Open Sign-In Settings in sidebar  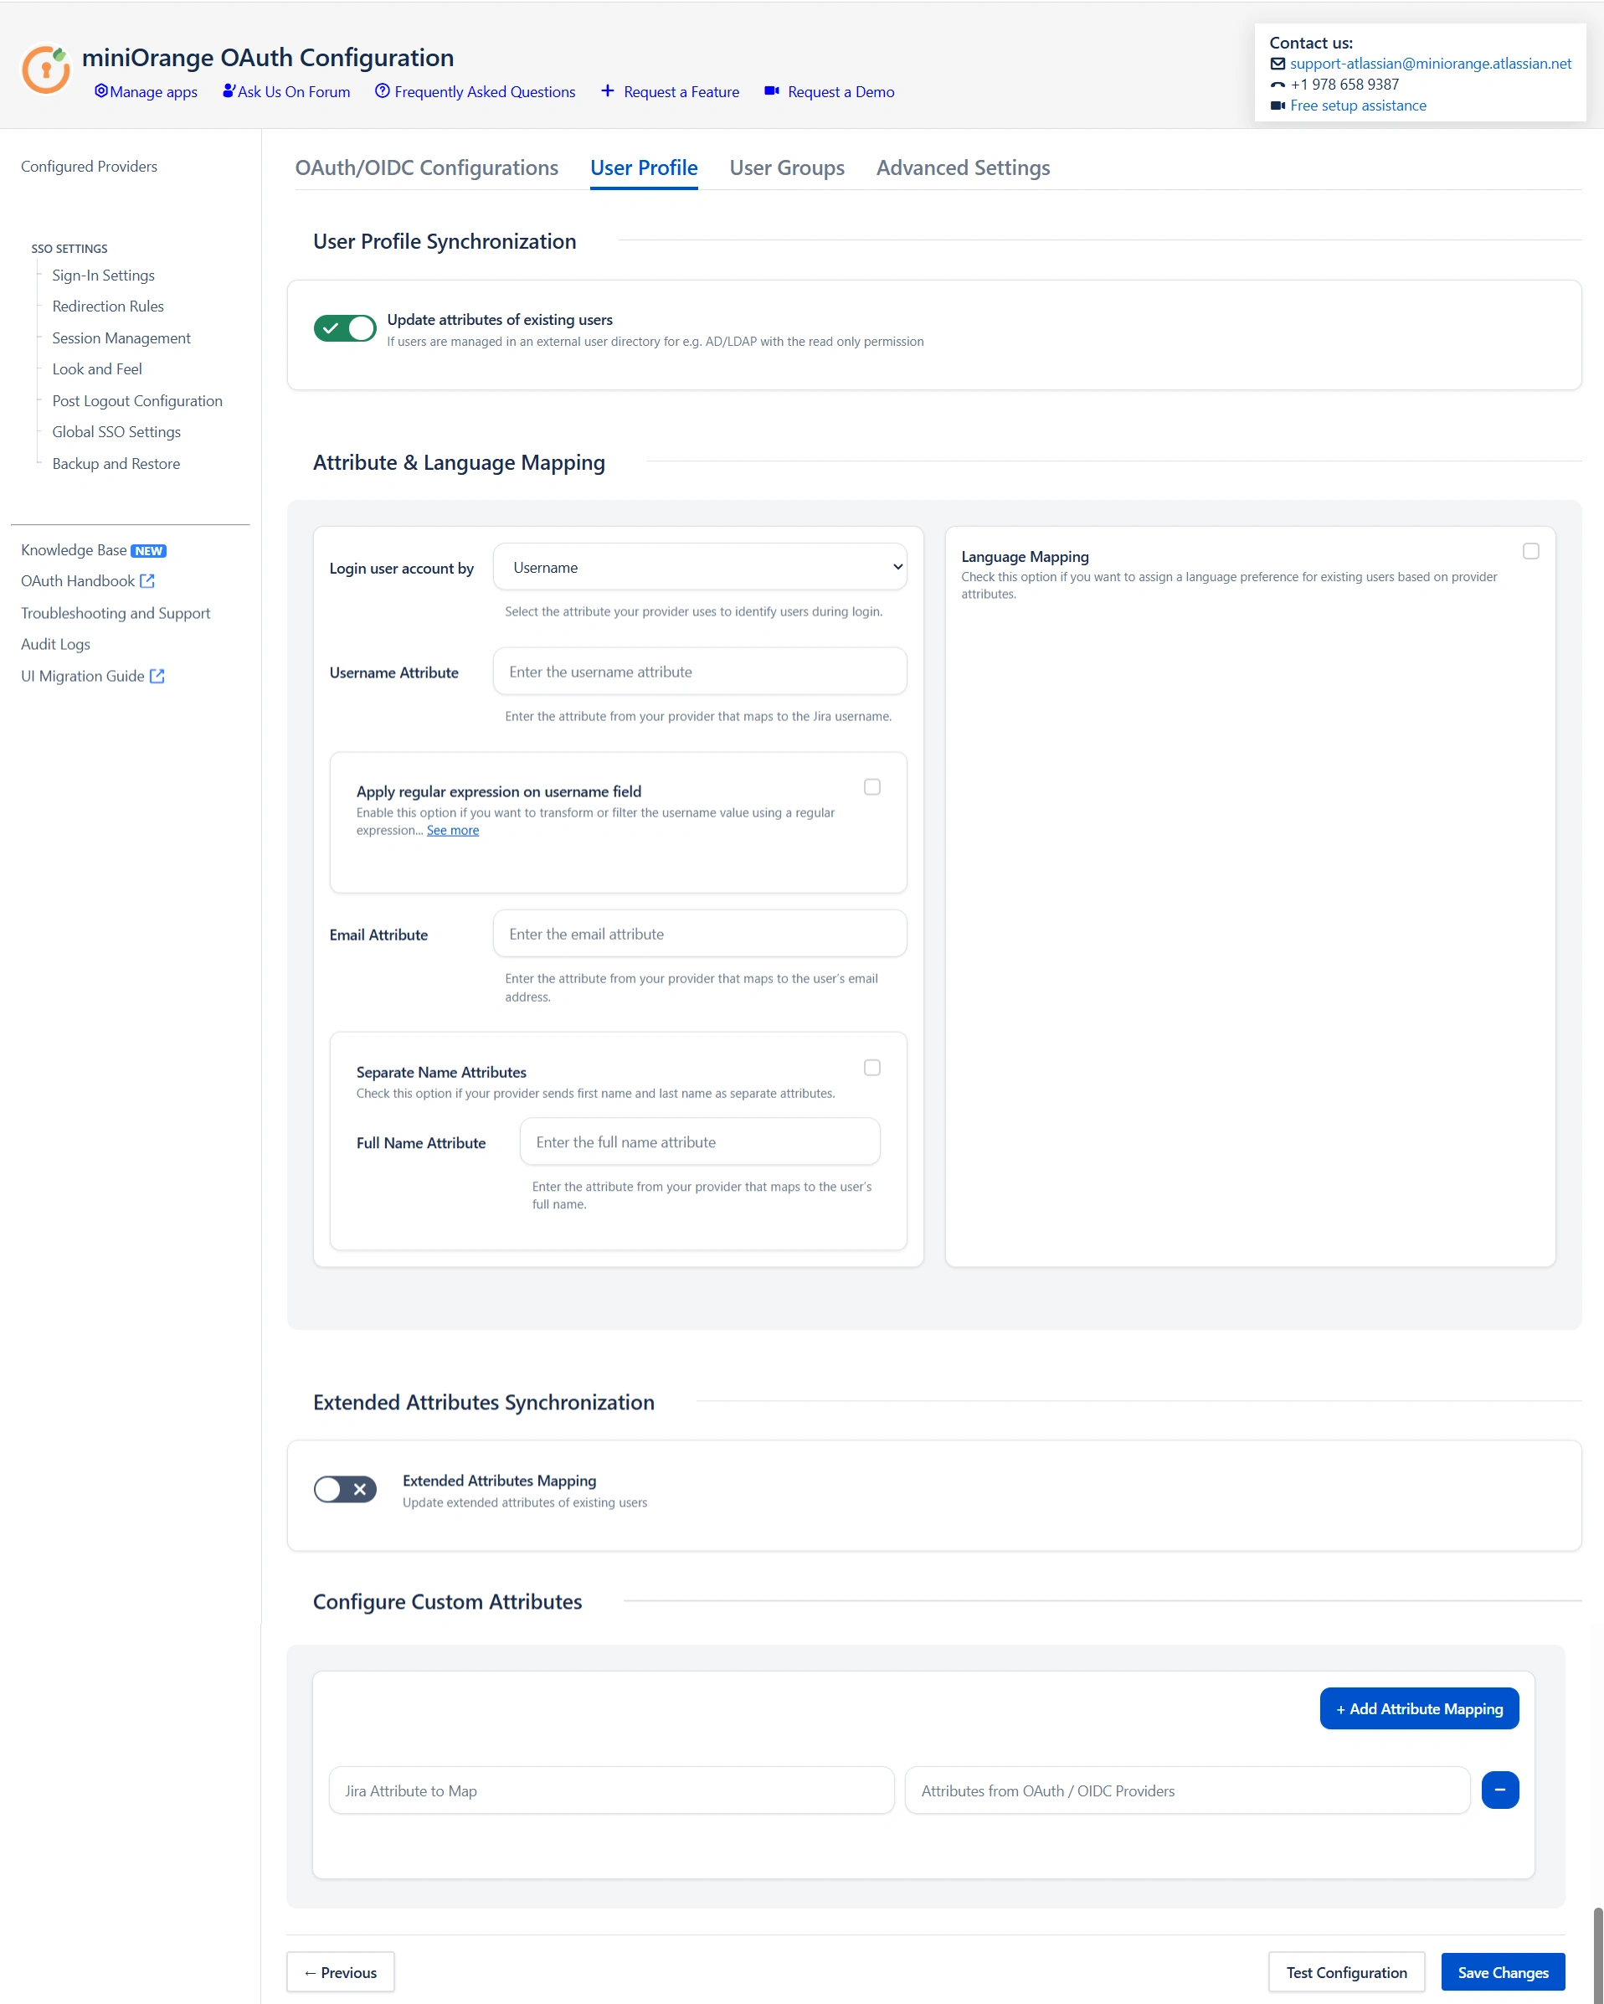pos(103,276)
